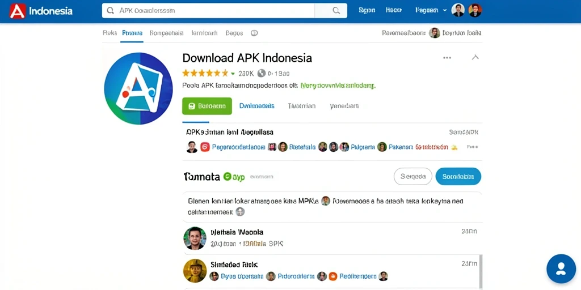581x290 pixels.
Task: Expand green arrow beside star rating
Action: (233, 73)
